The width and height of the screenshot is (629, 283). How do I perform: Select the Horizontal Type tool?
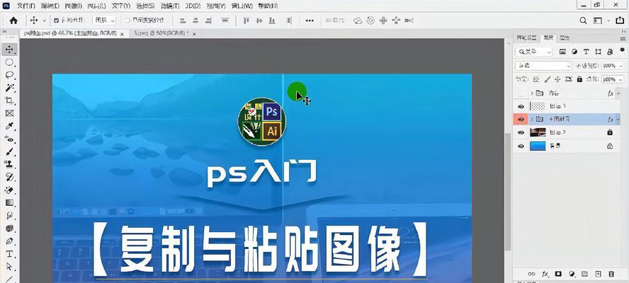click(x=9, y=254)
